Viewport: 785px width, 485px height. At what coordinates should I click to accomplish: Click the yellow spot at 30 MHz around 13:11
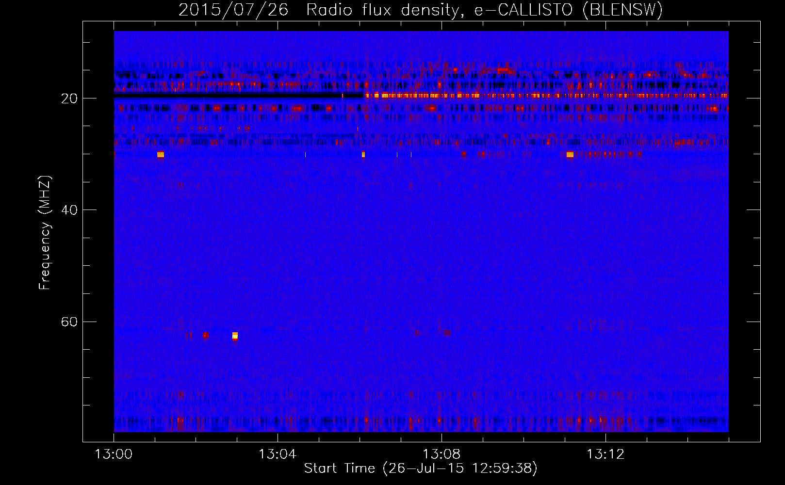(x=570, y=155)
